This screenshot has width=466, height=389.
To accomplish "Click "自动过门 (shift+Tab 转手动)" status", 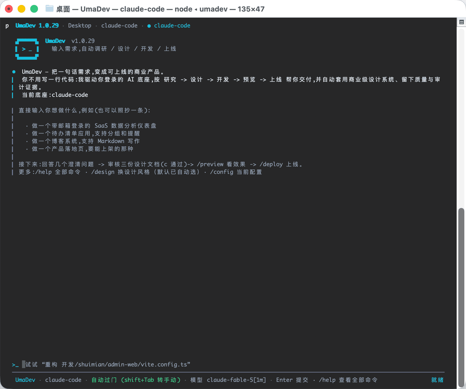I will 136,380.
